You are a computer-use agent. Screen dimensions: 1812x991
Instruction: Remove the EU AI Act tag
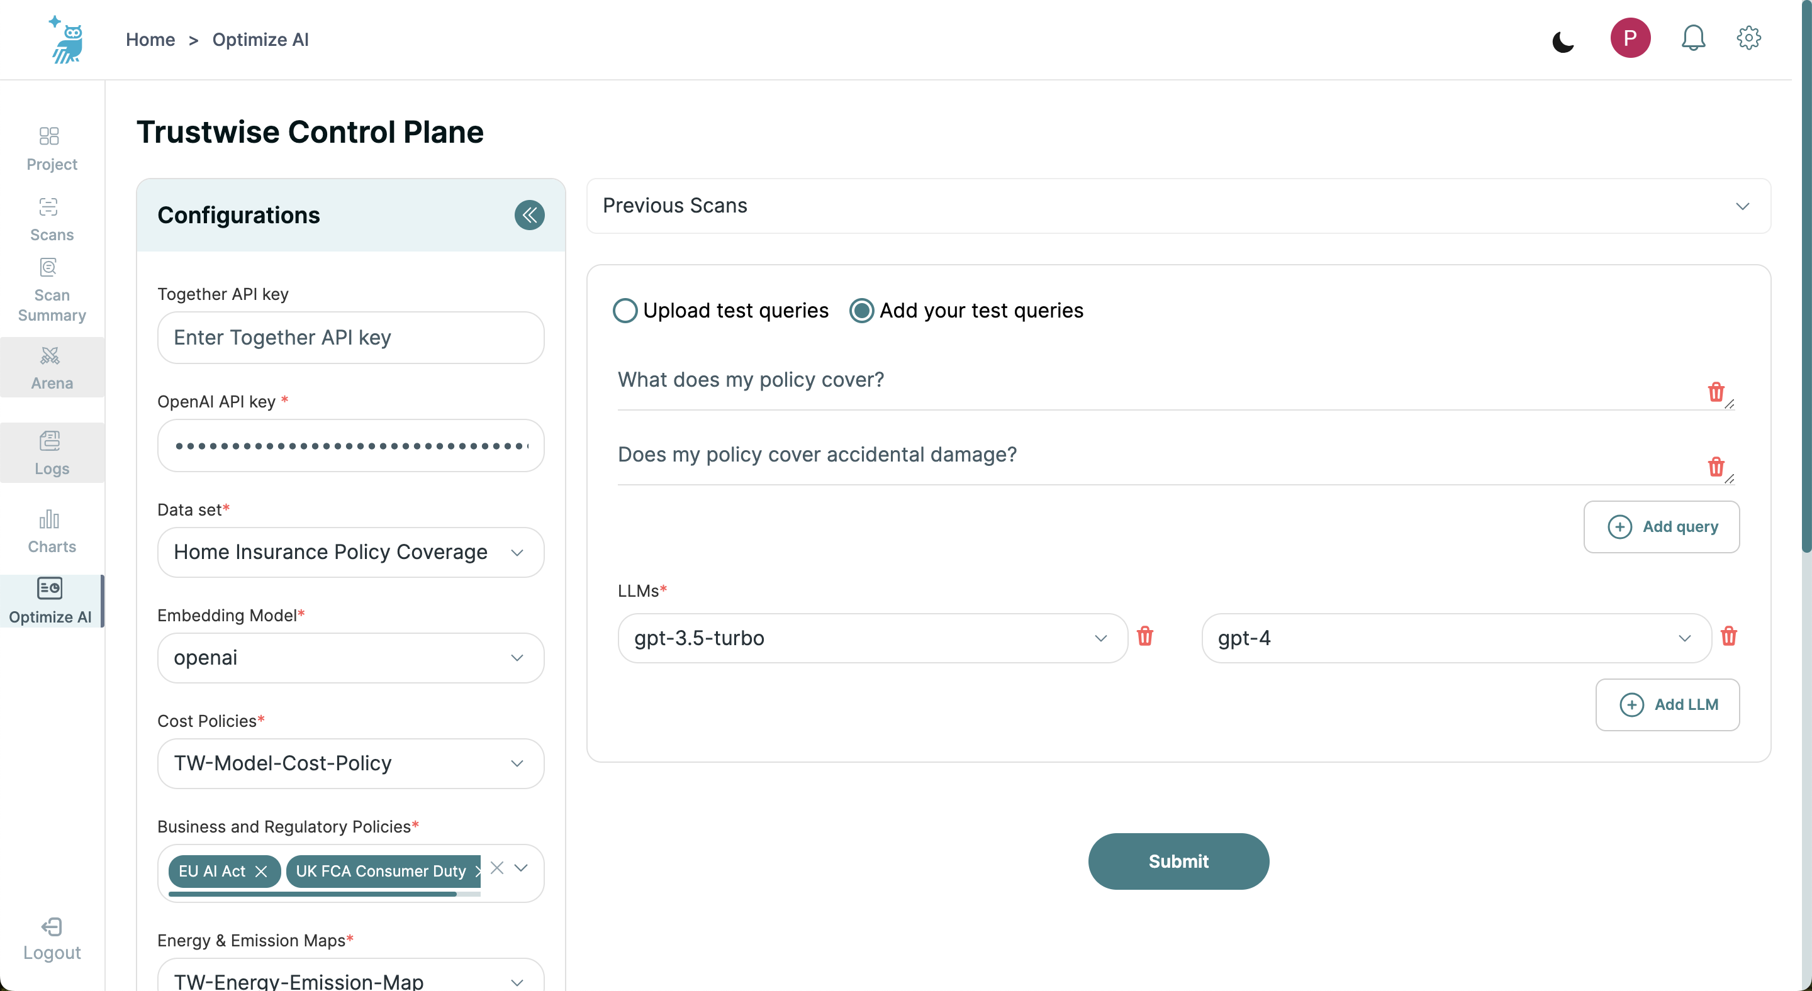click(x=261, y=871)
